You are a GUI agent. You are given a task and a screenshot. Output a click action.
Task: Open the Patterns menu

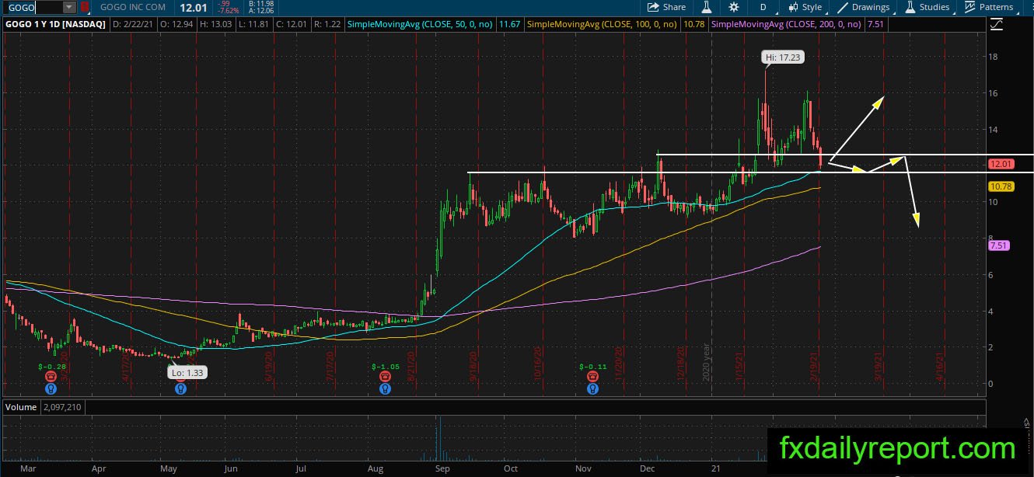pyautogui.click(x=989, y=7)
